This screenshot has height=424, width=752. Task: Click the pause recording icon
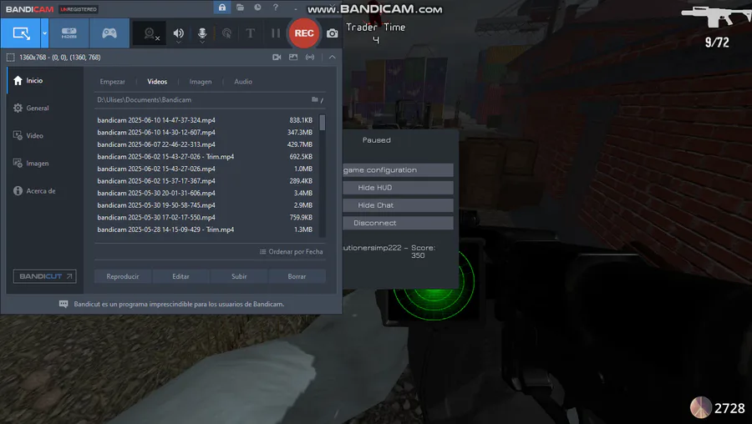coord(275,33)
